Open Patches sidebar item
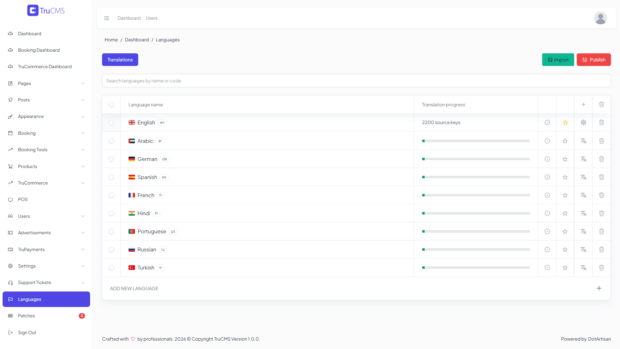 [46, 316]
